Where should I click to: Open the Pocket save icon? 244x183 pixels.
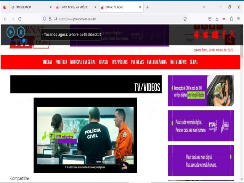click(210, 19)
